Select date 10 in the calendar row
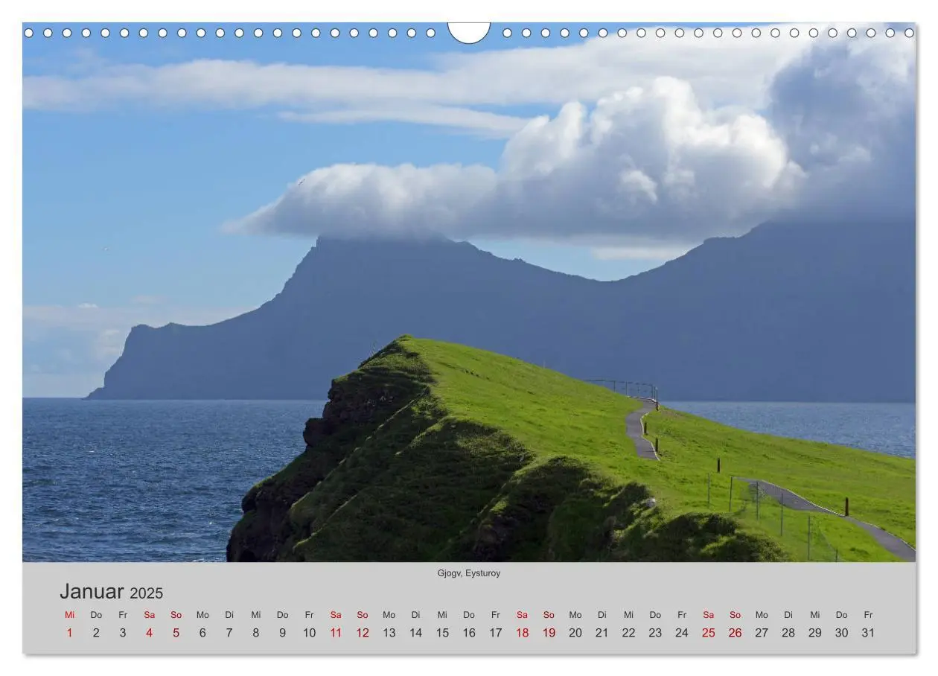This screenshot has height=676, width=938. (x=309, y=633)
